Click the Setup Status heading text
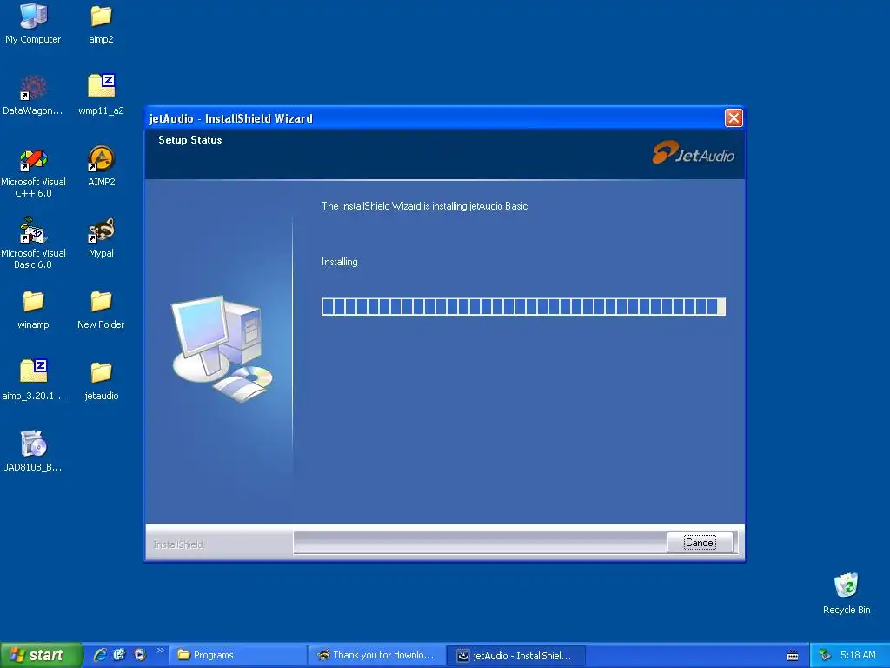The width and height of the screenshot is (890, 668). click(x=190, y=140)
